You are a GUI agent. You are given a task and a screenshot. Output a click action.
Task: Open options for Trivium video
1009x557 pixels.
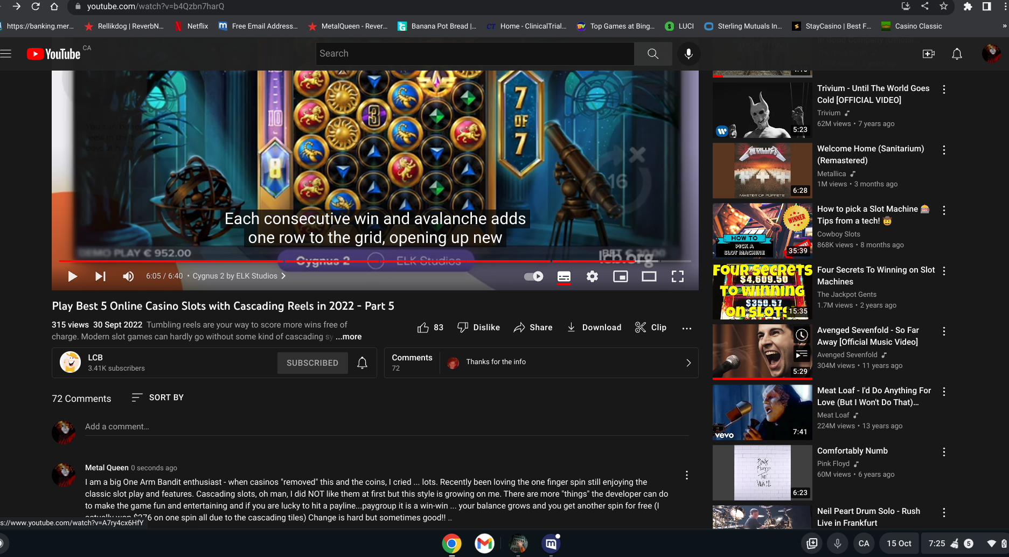(944, 89)
